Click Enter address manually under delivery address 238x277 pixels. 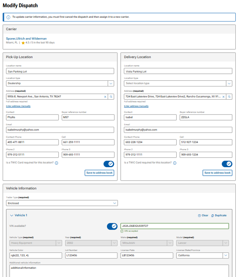[136, 106]
